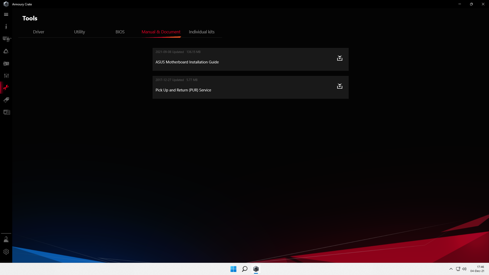Image resolution: width=489 pixels, height=275 pixels.
Task: Open the Settings gear in sidebar
Action: pos(6,252)
